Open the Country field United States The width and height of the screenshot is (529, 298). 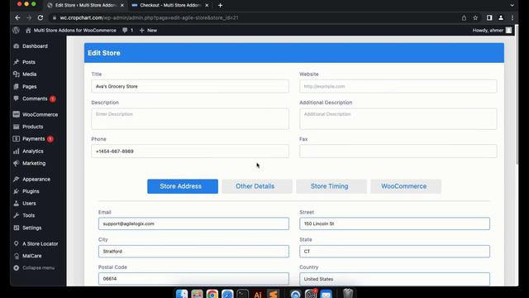tap(395, 279)
